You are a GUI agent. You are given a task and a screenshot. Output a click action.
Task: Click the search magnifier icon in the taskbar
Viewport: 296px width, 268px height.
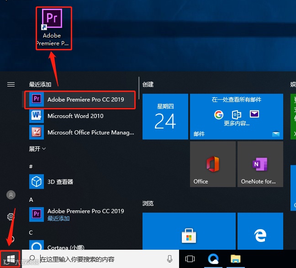click(32, 258)
